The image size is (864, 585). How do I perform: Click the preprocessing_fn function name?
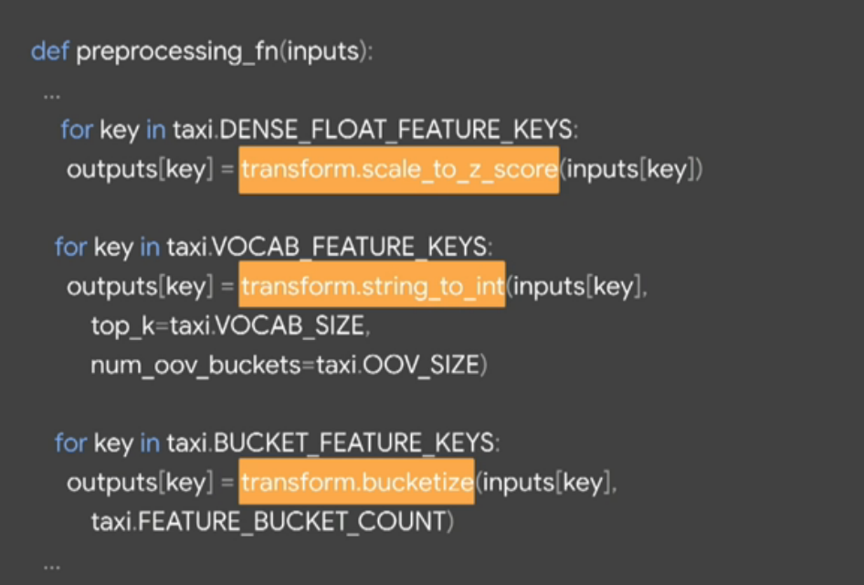click(177, 52)
